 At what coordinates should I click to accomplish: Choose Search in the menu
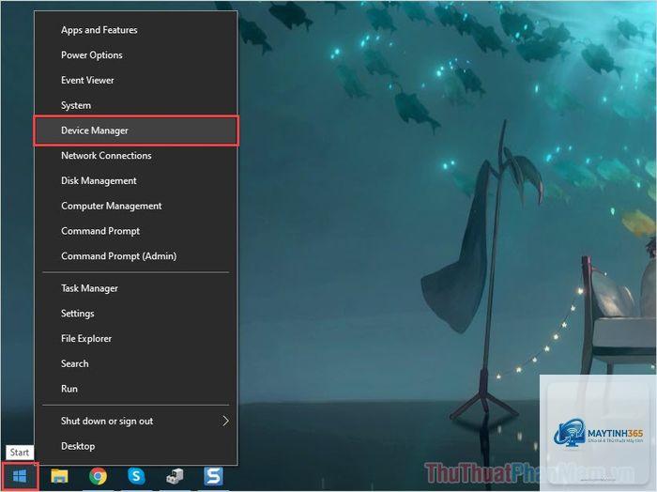[x=136, y=363]
